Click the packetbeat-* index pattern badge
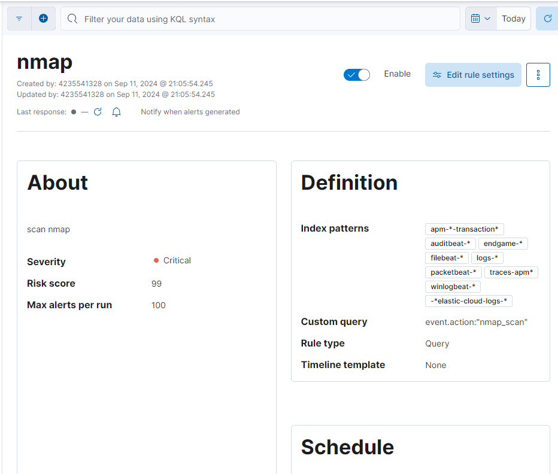This screenshot has width=558, height=474. point(453,272)
